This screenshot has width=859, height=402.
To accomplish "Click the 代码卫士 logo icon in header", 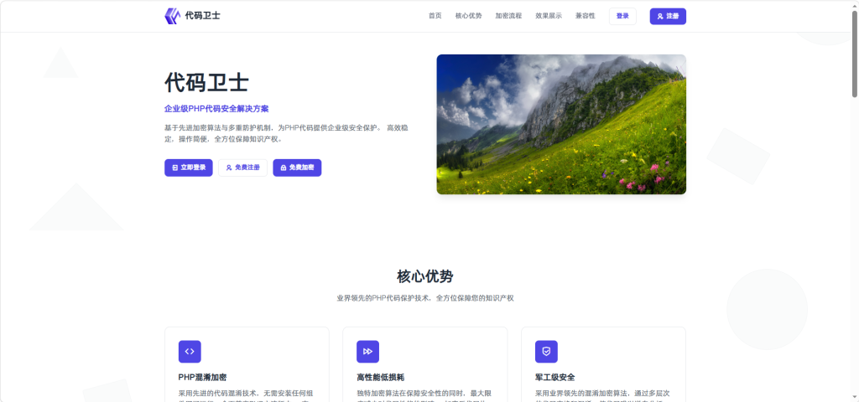I will (x=172, y=16).
